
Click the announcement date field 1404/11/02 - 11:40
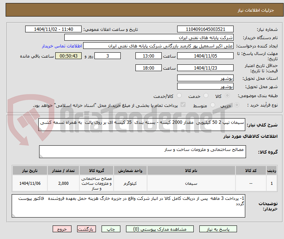[53, 29]
